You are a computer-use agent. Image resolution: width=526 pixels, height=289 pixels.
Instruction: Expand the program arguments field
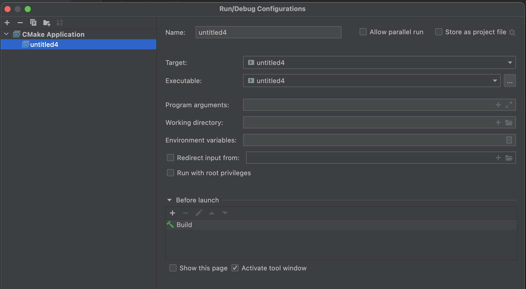tap(509, 105)
